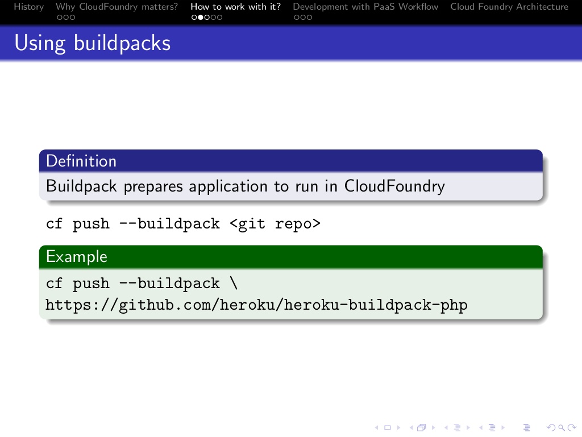582x437 pixels.
Task: Go to next section via arrow right of second lines icon
Action: click(503, 428)
